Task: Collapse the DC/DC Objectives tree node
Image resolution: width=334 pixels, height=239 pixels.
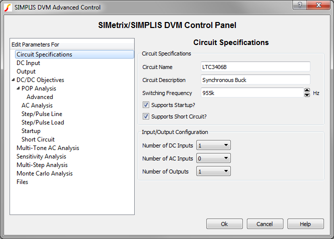Action: click(13, 80)
